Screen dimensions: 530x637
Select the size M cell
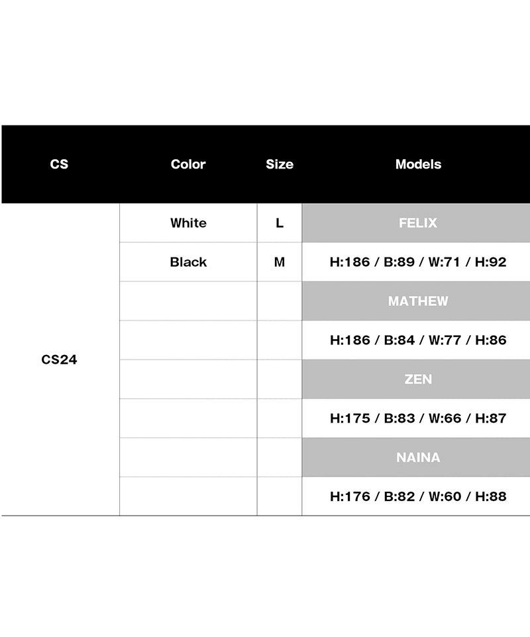tap(280, 262)
